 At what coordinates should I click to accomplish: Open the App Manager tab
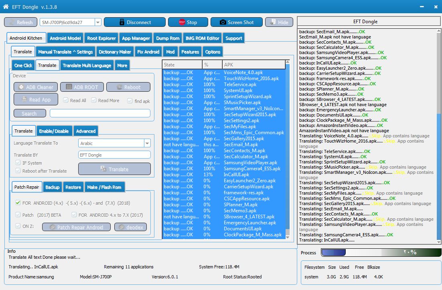[136, 38]
